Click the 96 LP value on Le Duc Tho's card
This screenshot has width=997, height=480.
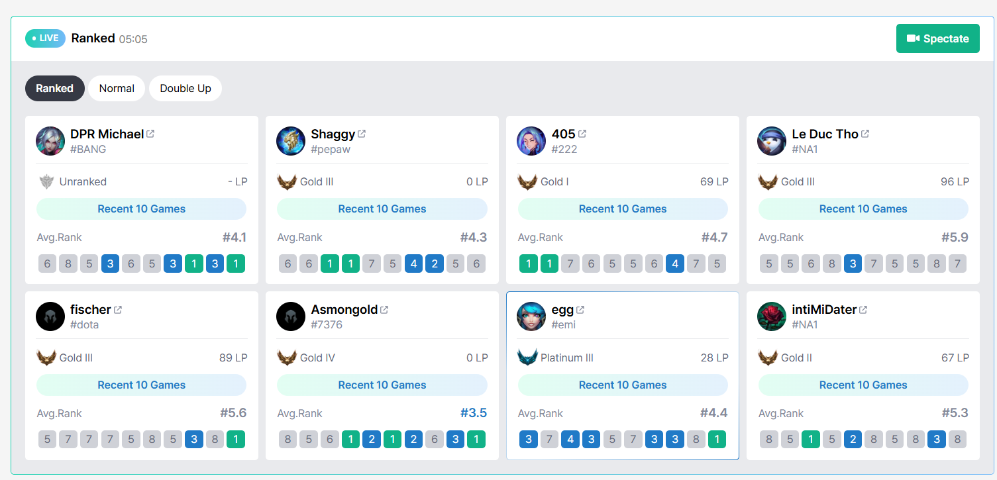click(955, 181)
